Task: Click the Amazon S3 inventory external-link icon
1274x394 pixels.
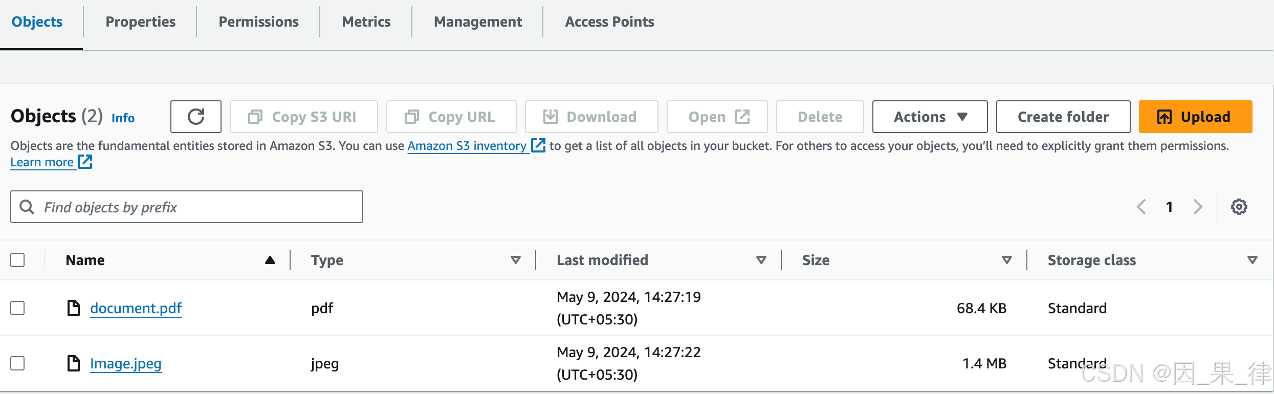Action: 538,145
